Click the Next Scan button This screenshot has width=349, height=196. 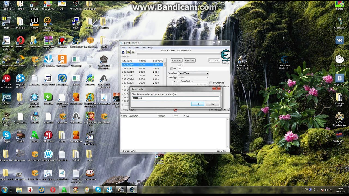[x=190, y=60]
